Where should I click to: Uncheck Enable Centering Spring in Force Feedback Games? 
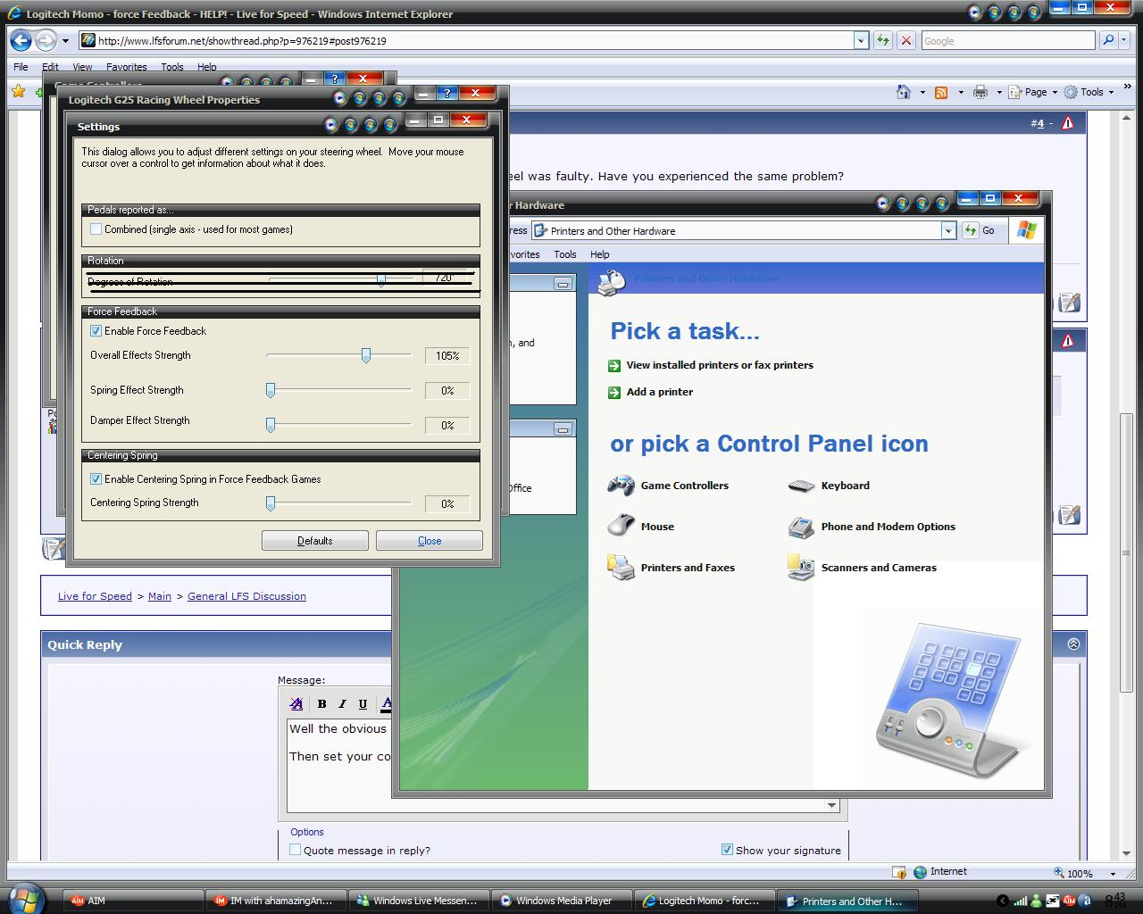[96, 479]
